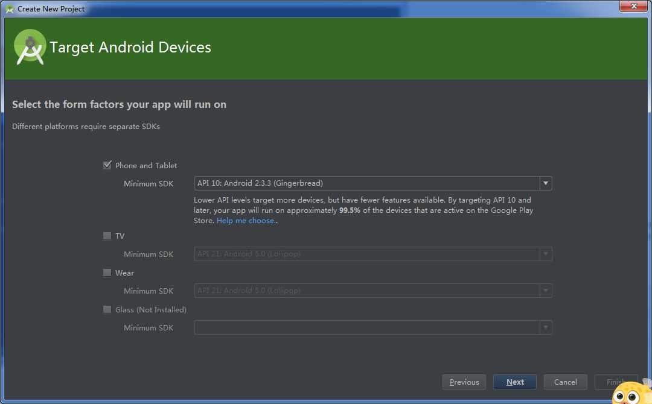Click the Android icon in title bar

(9, 8)
